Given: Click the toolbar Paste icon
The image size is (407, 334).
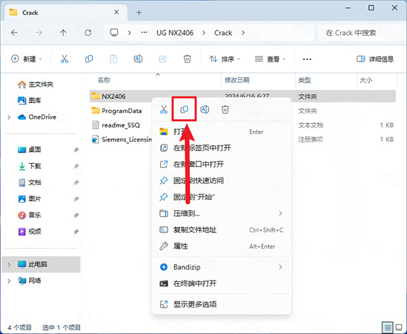Looking at the screenshot, I should pyautogui.click(x=113, y=59).
